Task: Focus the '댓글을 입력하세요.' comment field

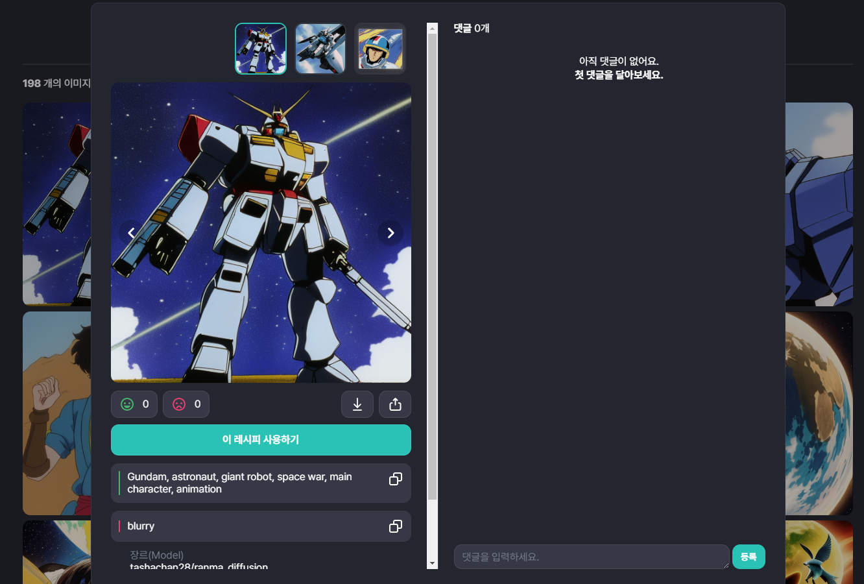Action: pyautogui.click(x=592, y=557)
